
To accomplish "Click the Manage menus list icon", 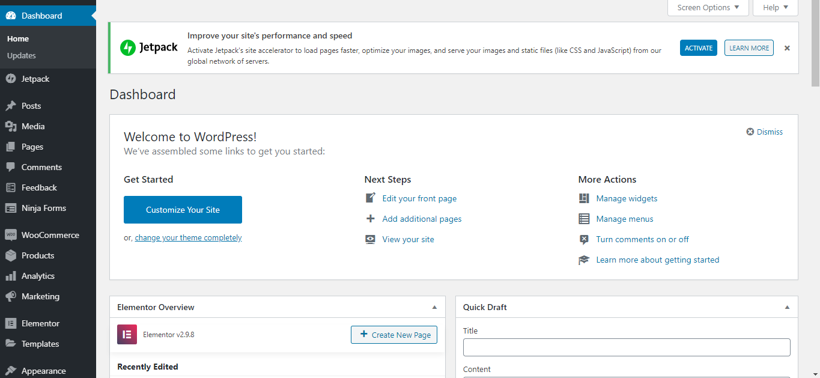I will pyautogui.click(x=584, y=219).
